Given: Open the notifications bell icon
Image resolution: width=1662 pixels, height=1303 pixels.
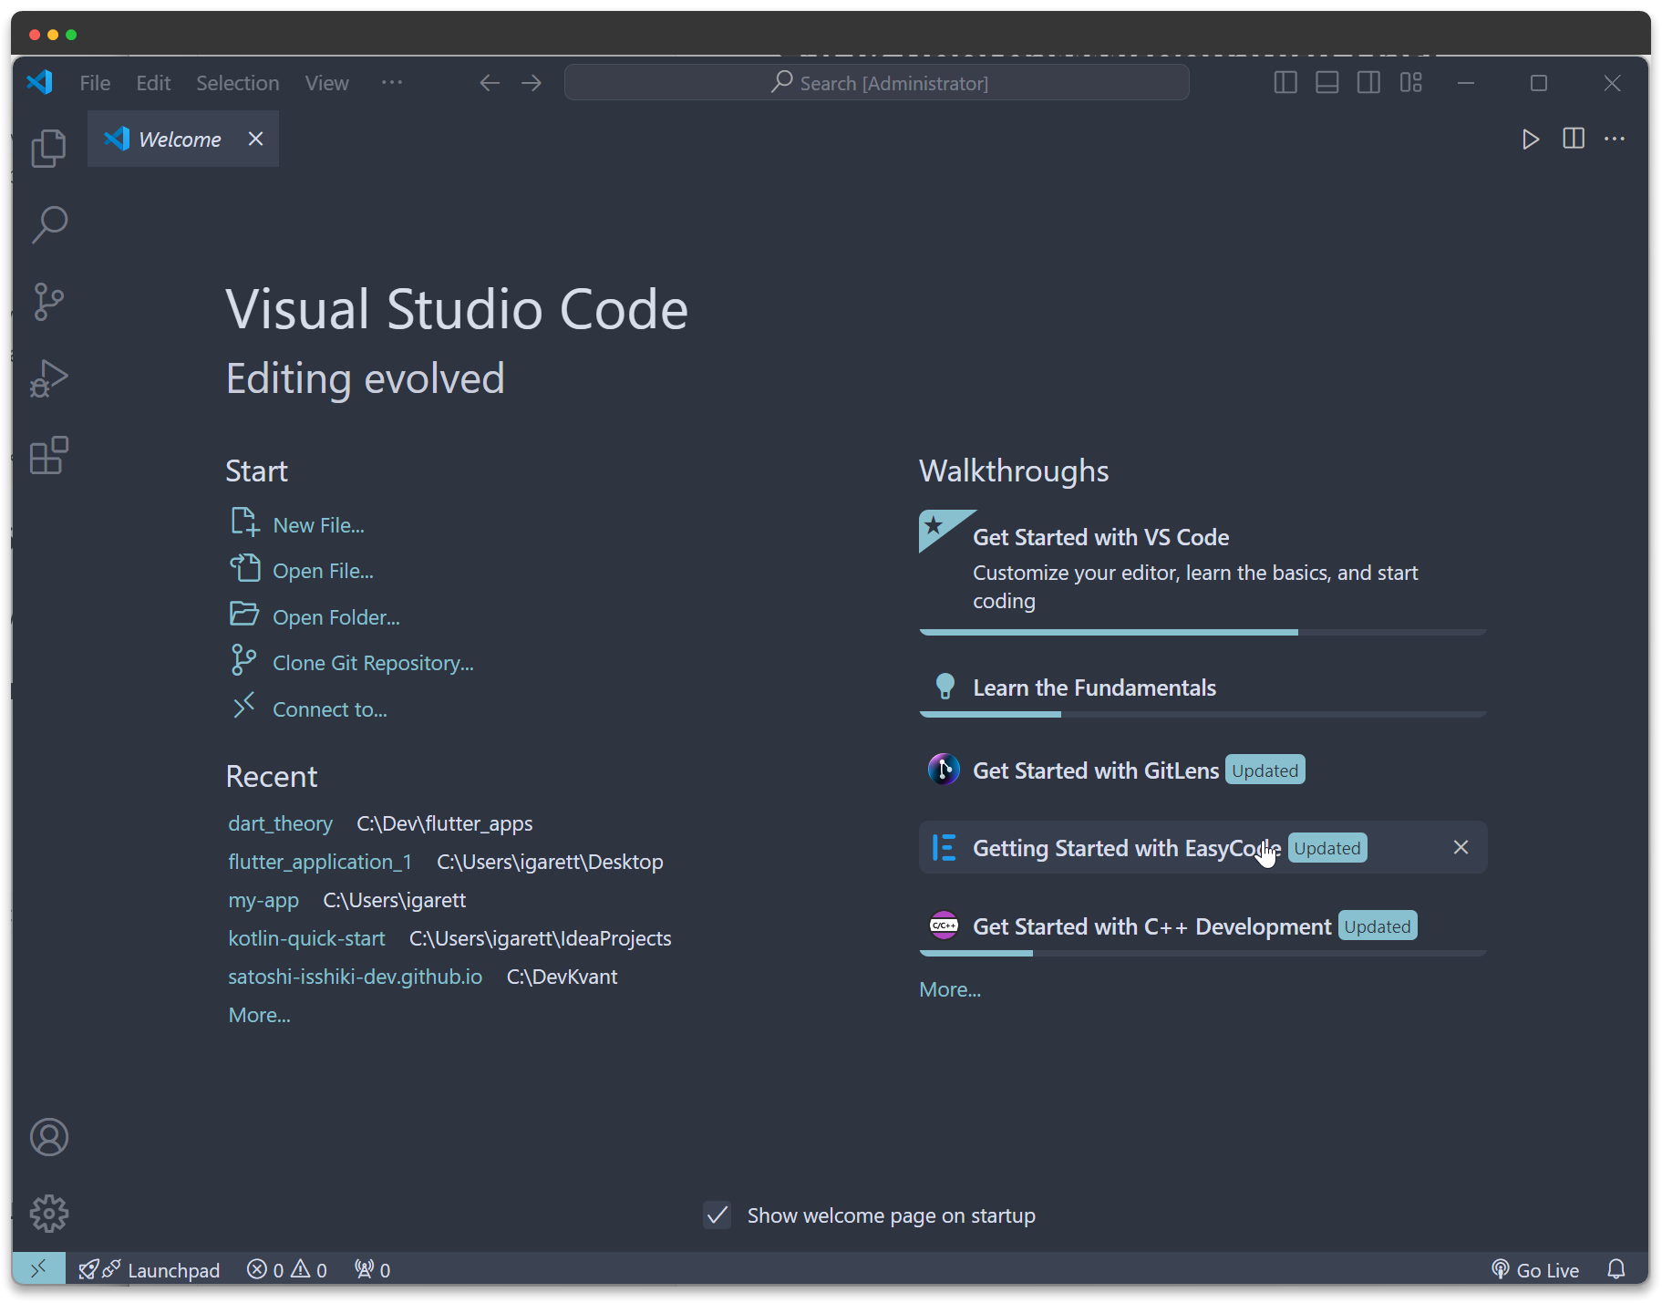Looking at the screenshot, I should pos(1616,1269).
